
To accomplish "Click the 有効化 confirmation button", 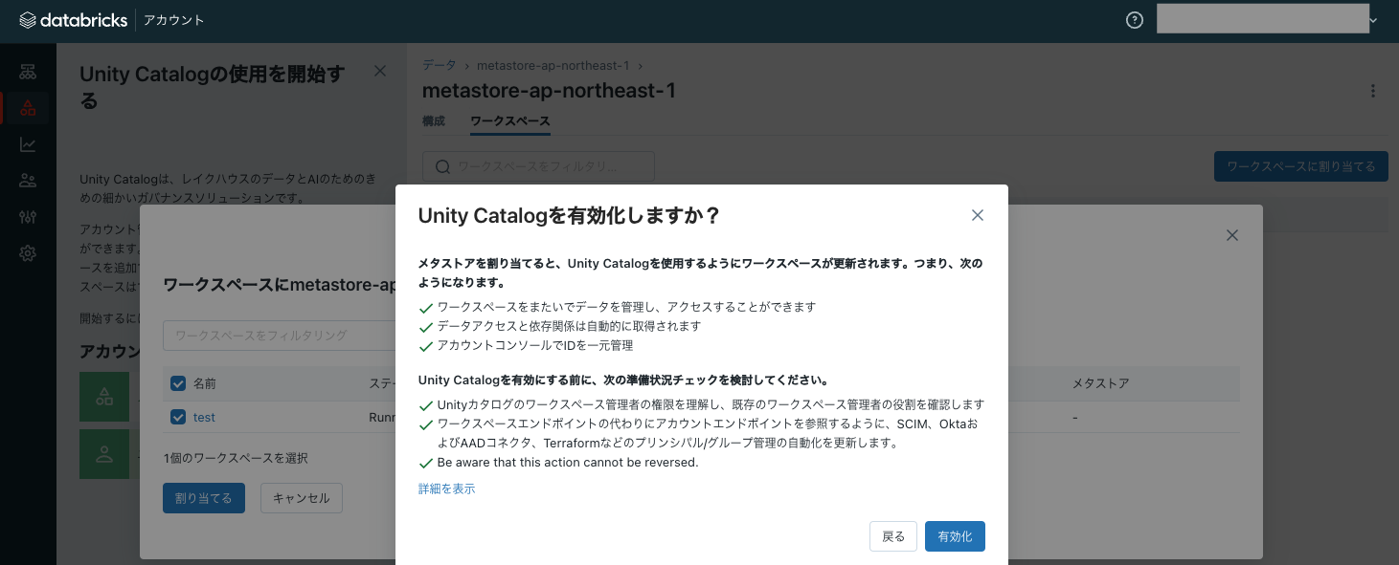I will [955, 536].
